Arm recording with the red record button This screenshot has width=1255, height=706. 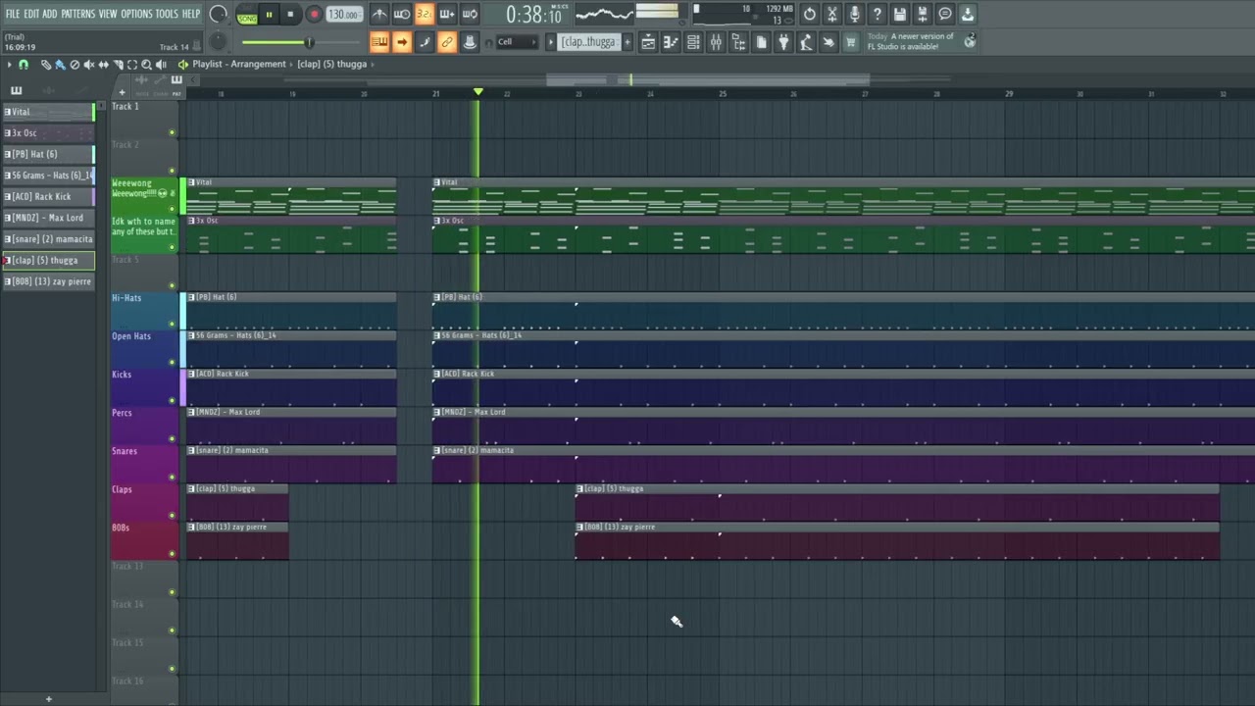pyautogui.click(x=314, y=15)
